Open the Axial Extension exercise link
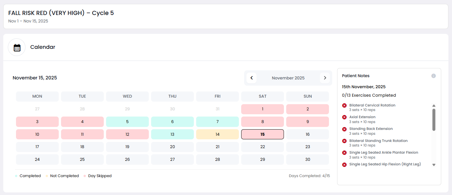The width and height of the screenshot is (452, 195). [362, 117]
